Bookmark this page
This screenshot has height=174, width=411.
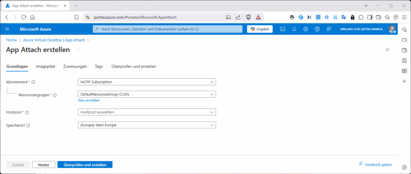click(x=77, y=17)
